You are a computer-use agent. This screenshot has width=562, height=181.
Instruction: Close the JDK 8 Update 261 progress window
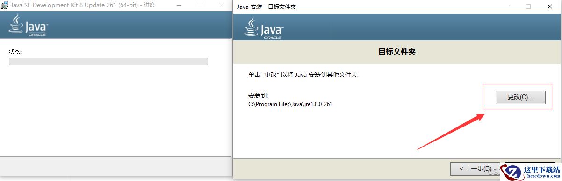coord(221,5)
